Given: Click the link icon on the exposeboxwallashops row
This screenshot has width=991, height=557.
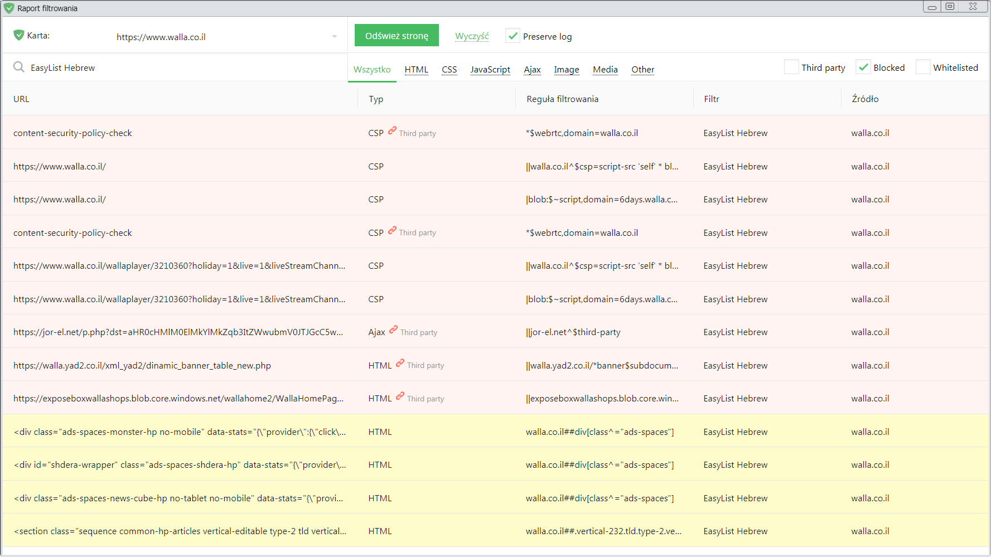Looking at the screenshot, I should tap(400, 398).
